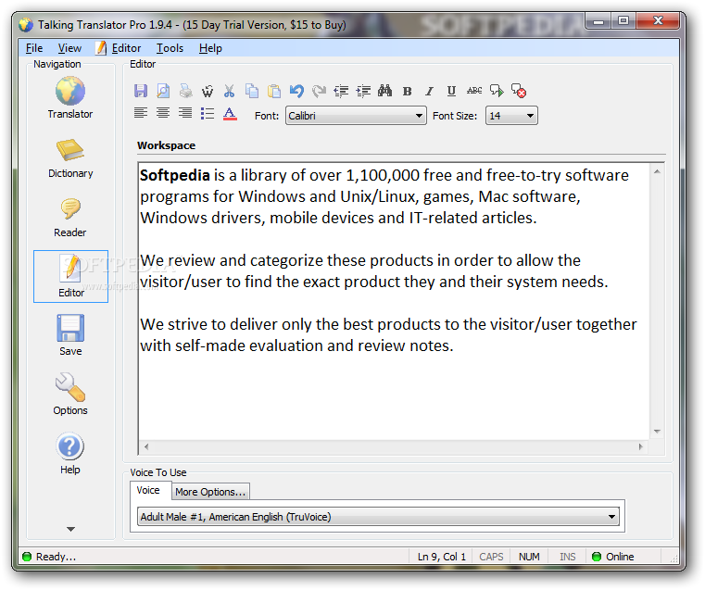Toggle underline formatting
The width and height of the screenshot is (705, 590).
tap(451, 91)
